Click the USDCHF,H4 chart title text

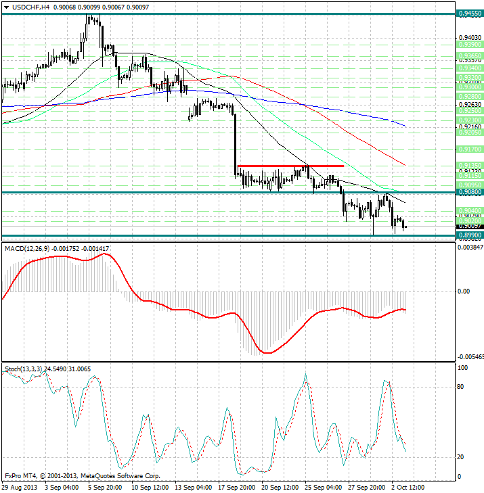coord(31,7)
